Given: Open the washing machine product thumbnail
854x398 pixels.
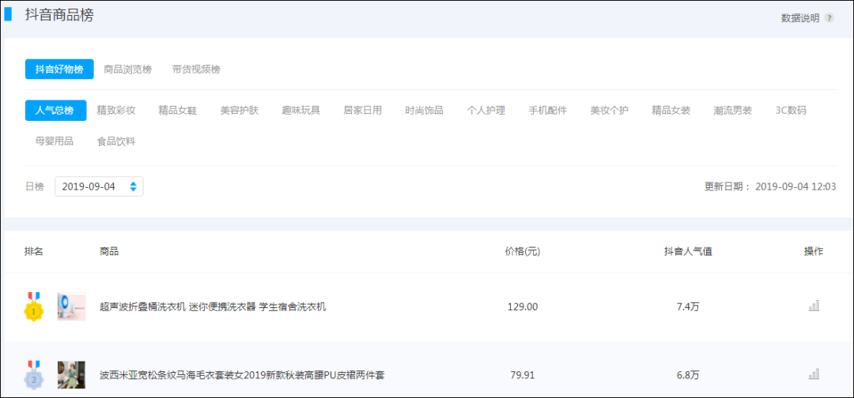Looking at the screenshot, I should pos(71,306).
